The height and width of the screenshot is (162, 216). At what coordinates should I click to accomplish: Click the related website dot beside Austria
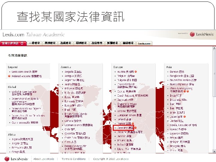[x=136, y=72]
